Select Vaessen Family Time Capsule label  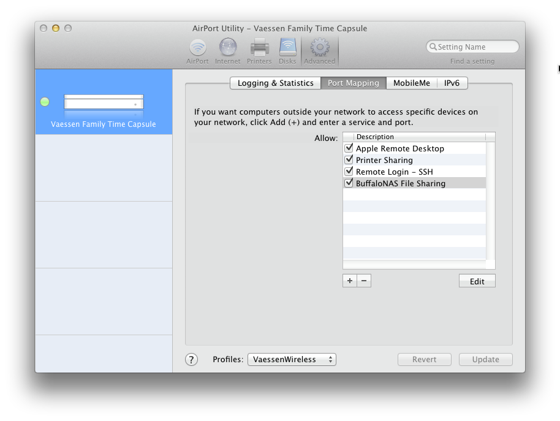pos(103,124)
